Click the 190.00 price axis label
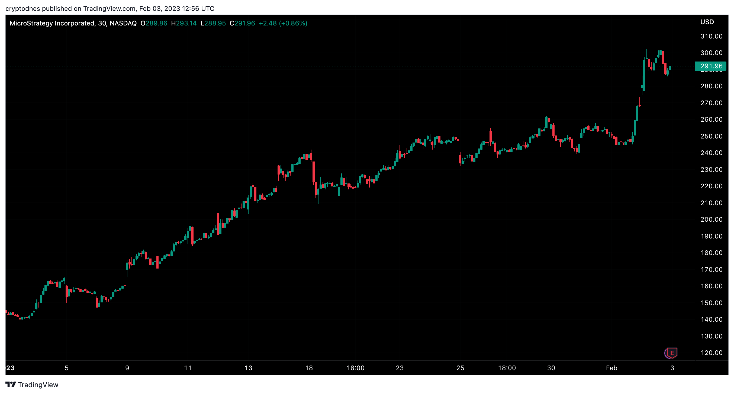734x394 pixels. point(712,236)
